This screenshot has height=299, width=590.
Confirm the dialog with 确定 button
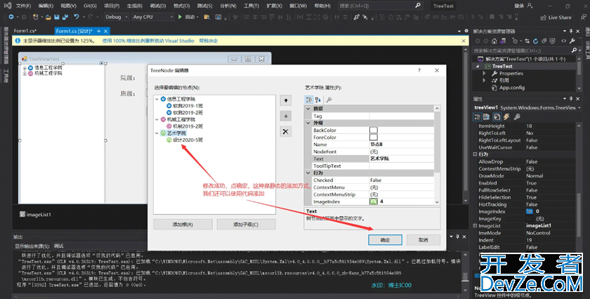[x=385, y=240]
